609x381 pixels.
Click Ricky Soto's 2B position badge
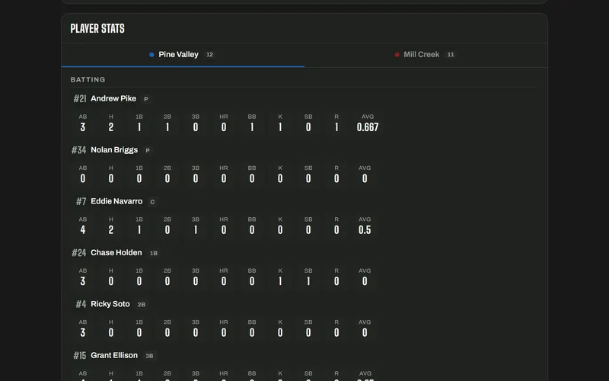coord(142,304)
